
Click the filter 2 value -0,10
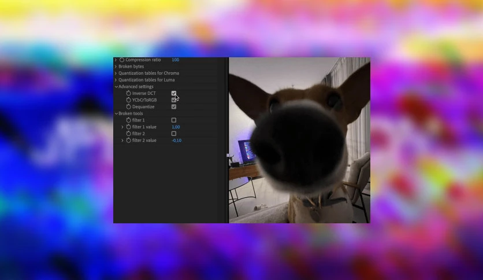coord(177,141)
